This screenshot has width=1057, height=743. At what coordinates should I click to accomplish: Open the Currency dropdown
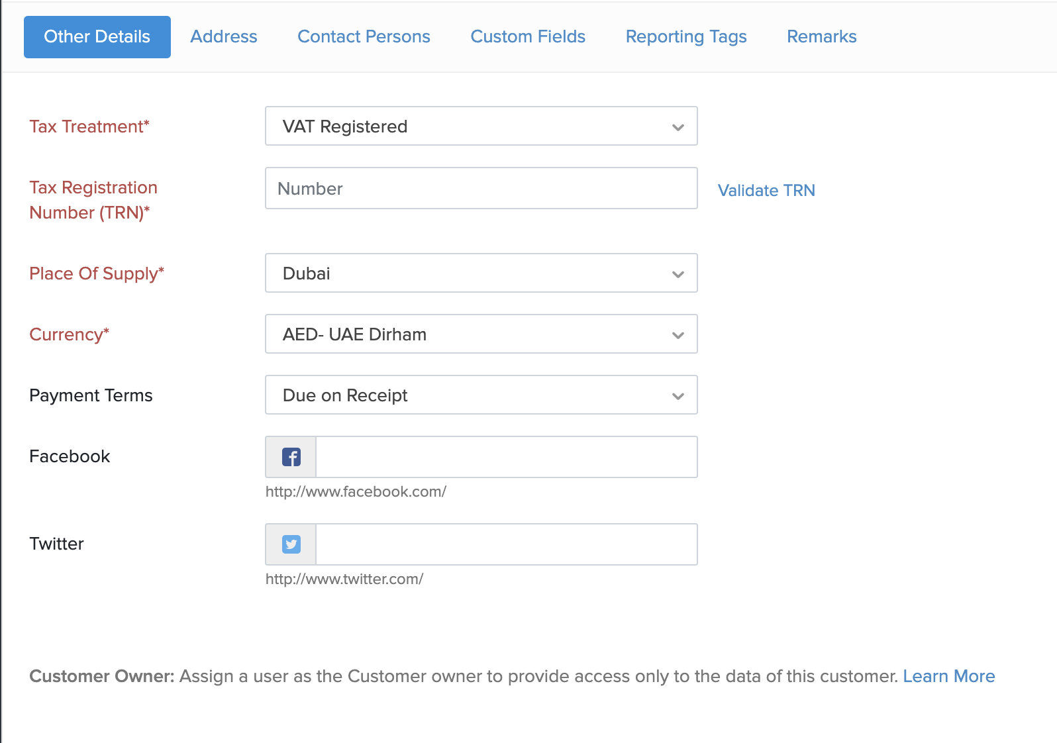pos(481,334)
